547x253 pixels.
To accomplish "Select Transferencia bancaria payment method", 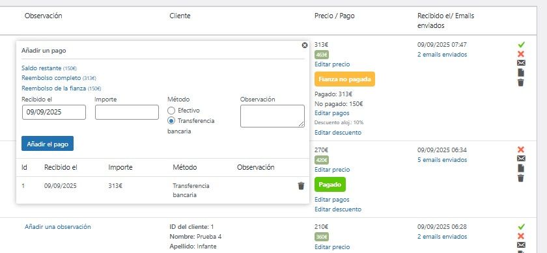I will (171, 121).
